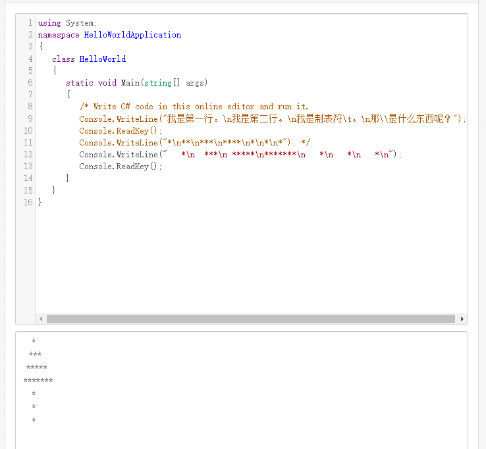This screenshot has height=449, width=486.
Task: Click the 'static void Main(string[] args)' line
Action: pos(137,83)
